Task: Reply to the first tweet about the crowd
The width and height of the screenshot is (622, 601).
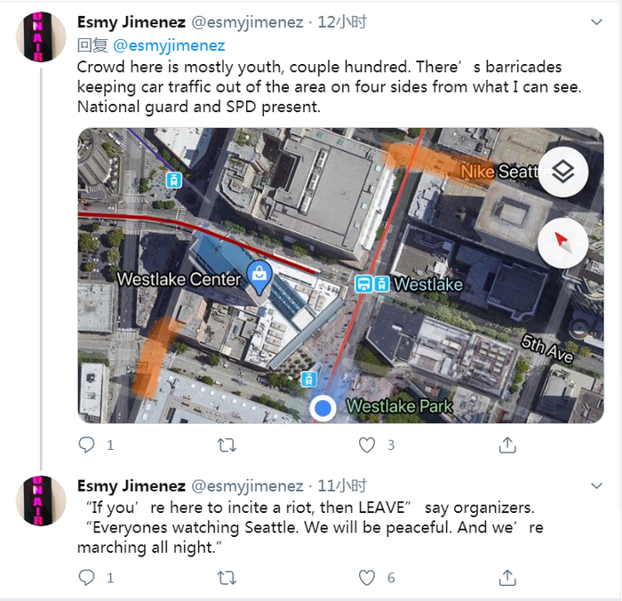Action: (86, 445)
